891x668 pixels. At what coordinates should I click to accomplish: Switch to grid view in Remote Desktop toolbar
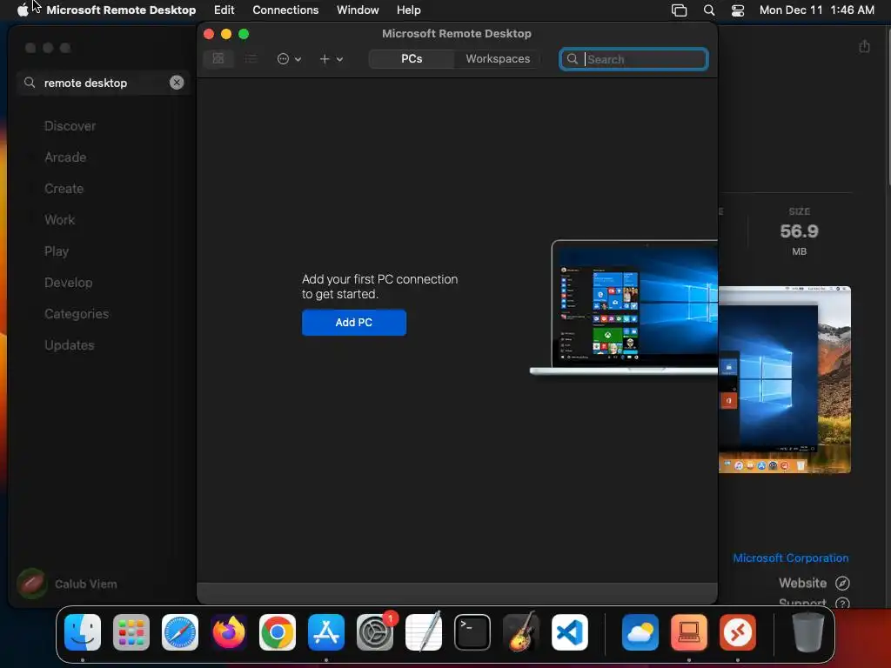[x=218, y=58]
